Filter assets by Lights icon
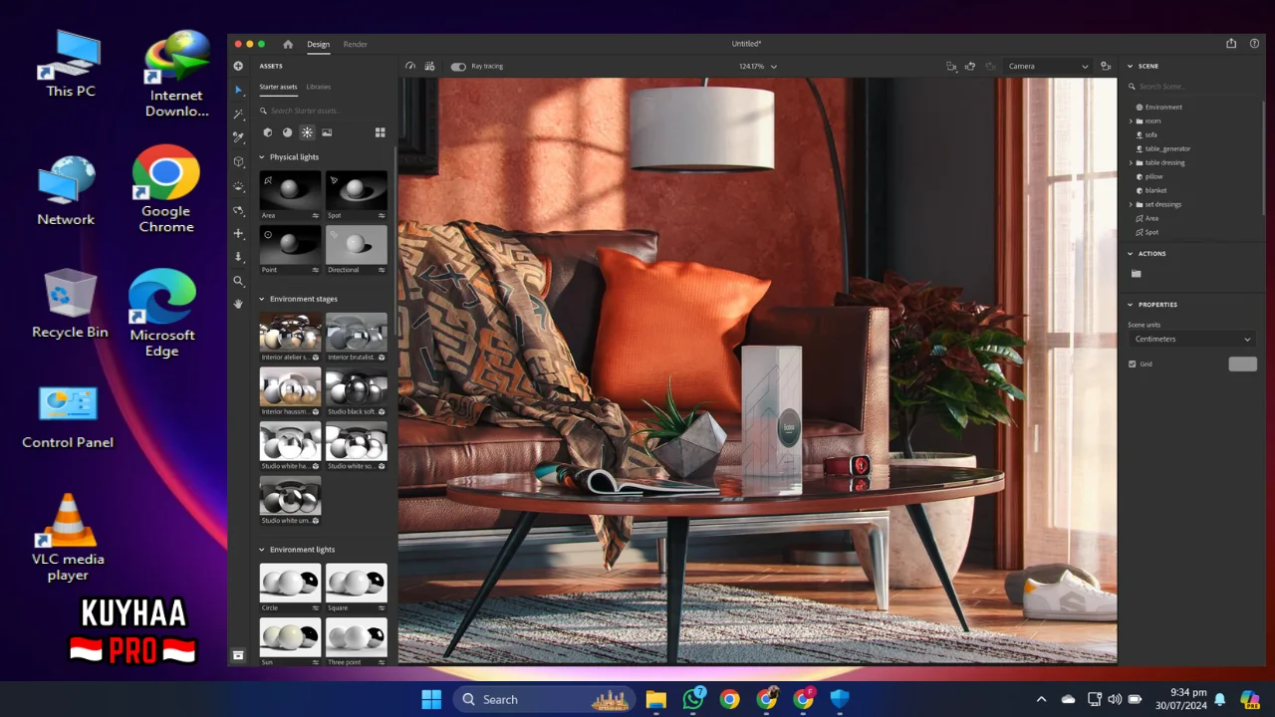This screenshot has width=1275, height=717. coord(307,132)
